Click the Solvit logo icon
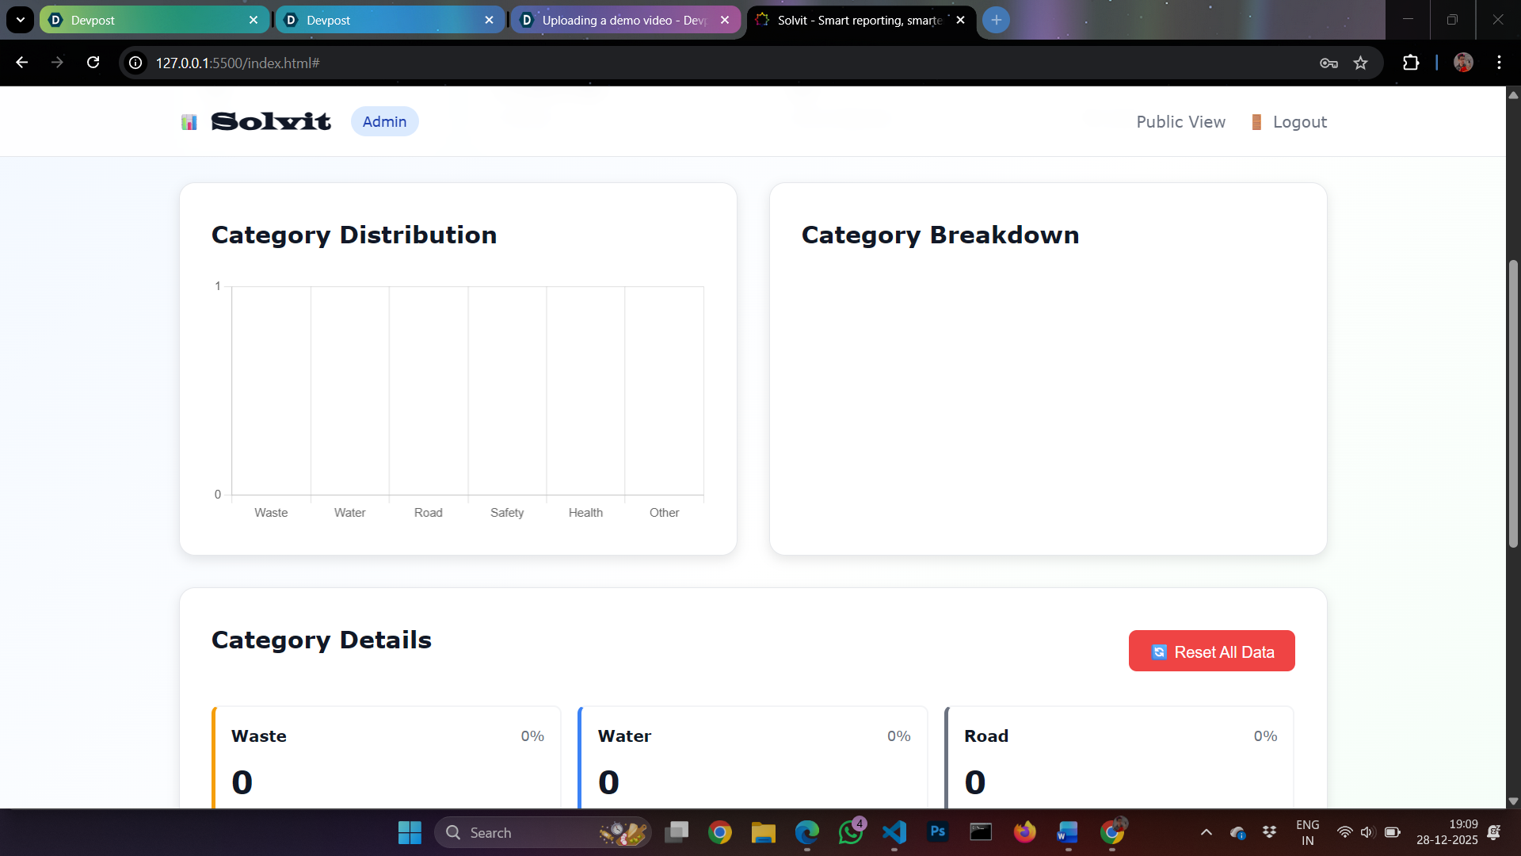Viewport: 1521px width, 856px height. (189, 122)
